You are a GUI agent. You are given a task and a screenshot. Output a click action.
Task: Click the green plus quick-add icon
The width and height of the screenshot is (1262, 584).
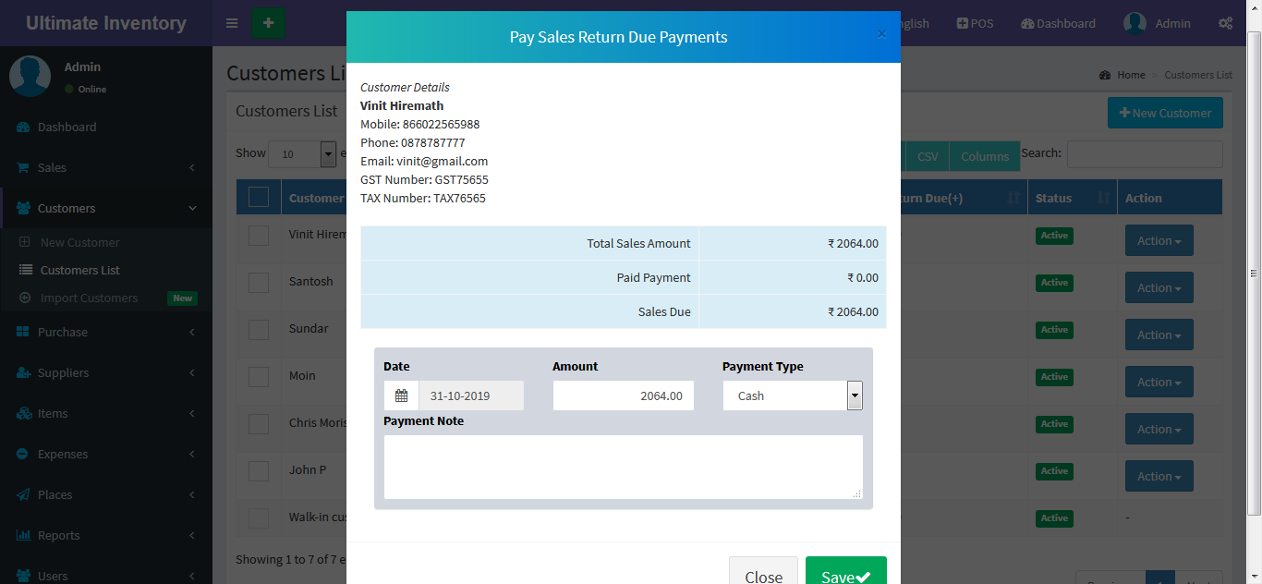coord(268,23)
